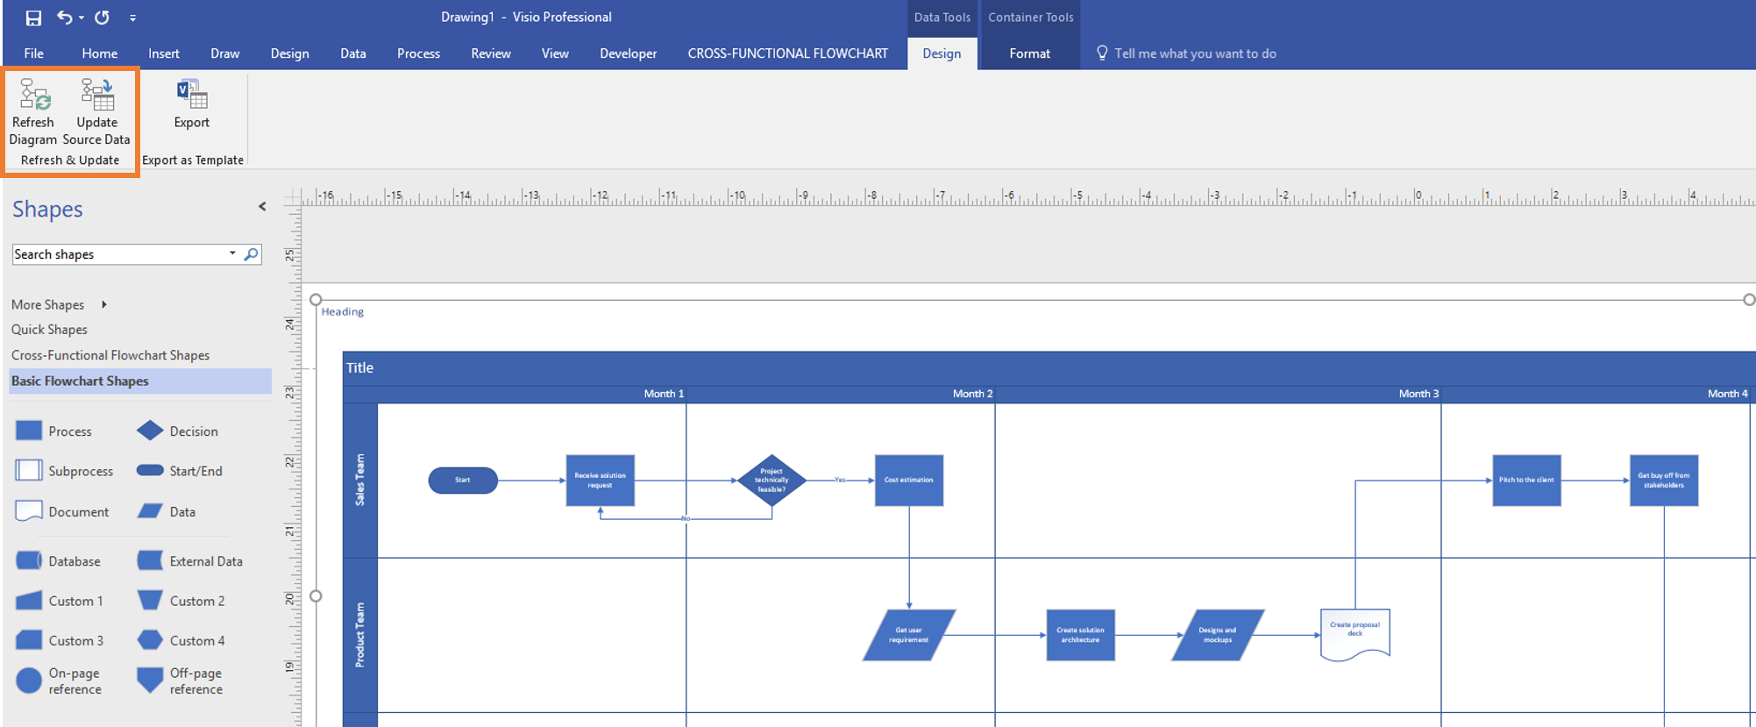1756x727 pixels.
Task: Select the Off-page reference shape icon
Action: tap(150, 681)
